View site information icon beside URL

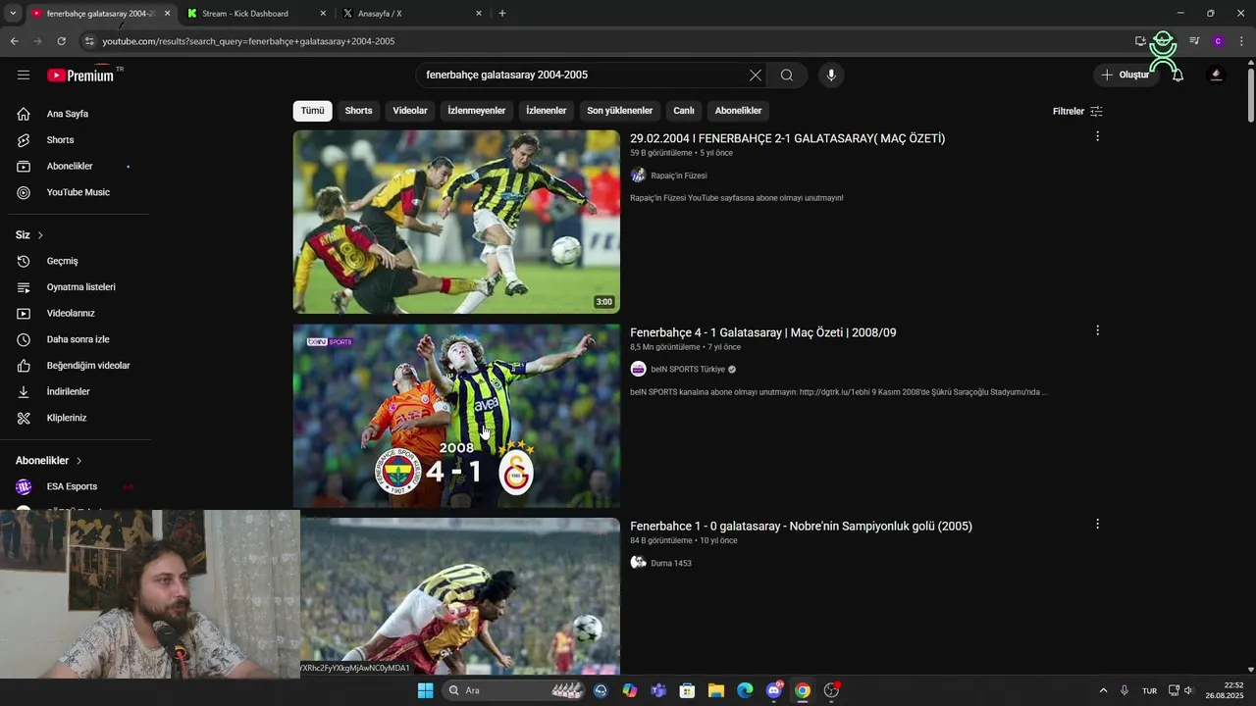click(88, 41)
